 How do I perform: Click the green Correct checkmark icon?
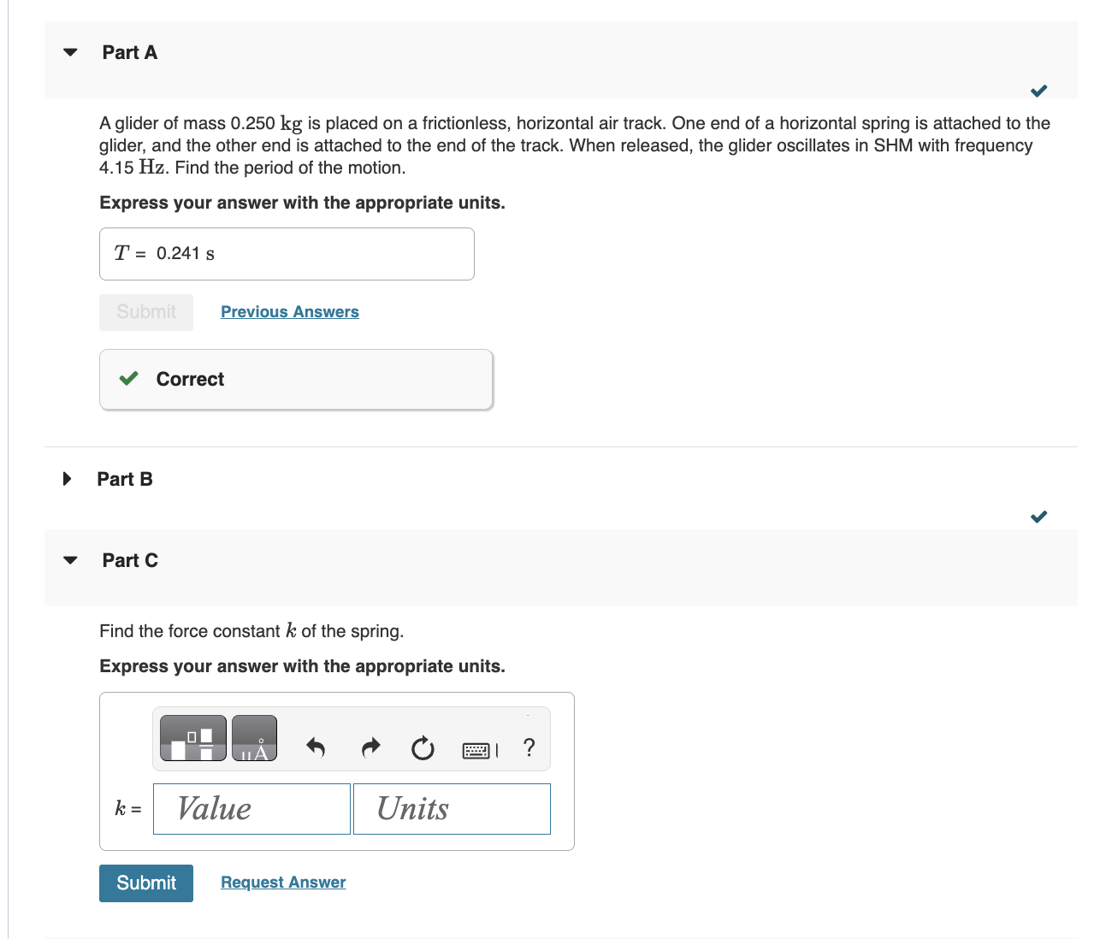[129, 378]
